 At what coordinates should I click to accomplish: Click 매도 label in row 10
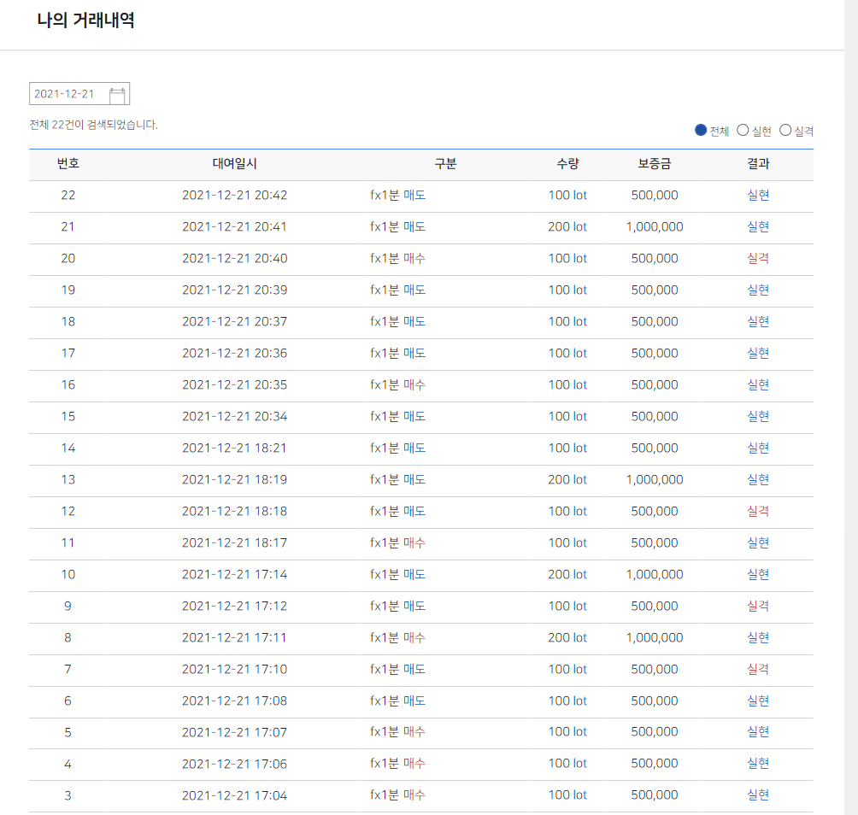coord(414,574)
